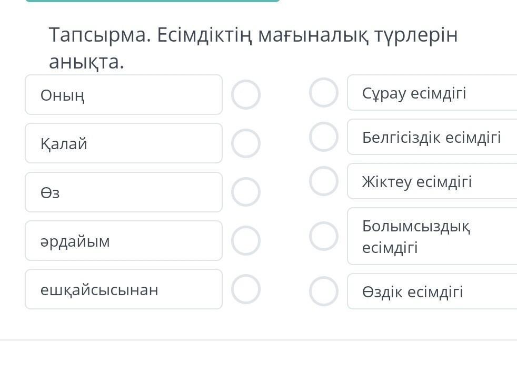
Task: Select the circle next to әрдайым
Action: [x=246, y=240]
